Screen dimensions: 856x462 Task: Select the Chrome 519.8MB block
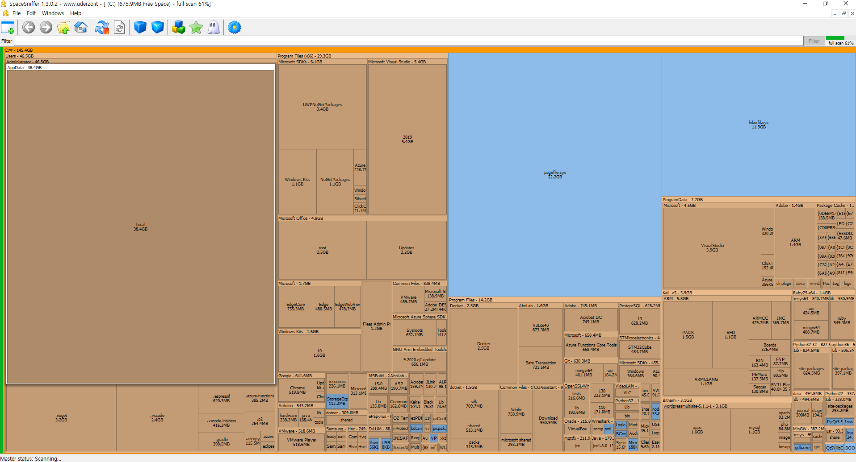297,390
